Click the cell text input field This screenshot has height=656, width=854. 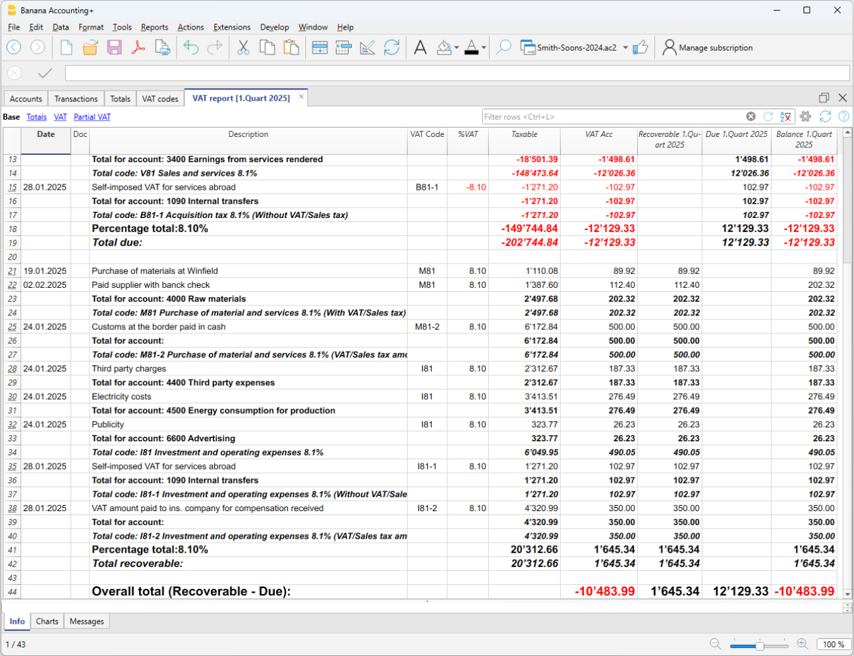(x=457, y=73)
